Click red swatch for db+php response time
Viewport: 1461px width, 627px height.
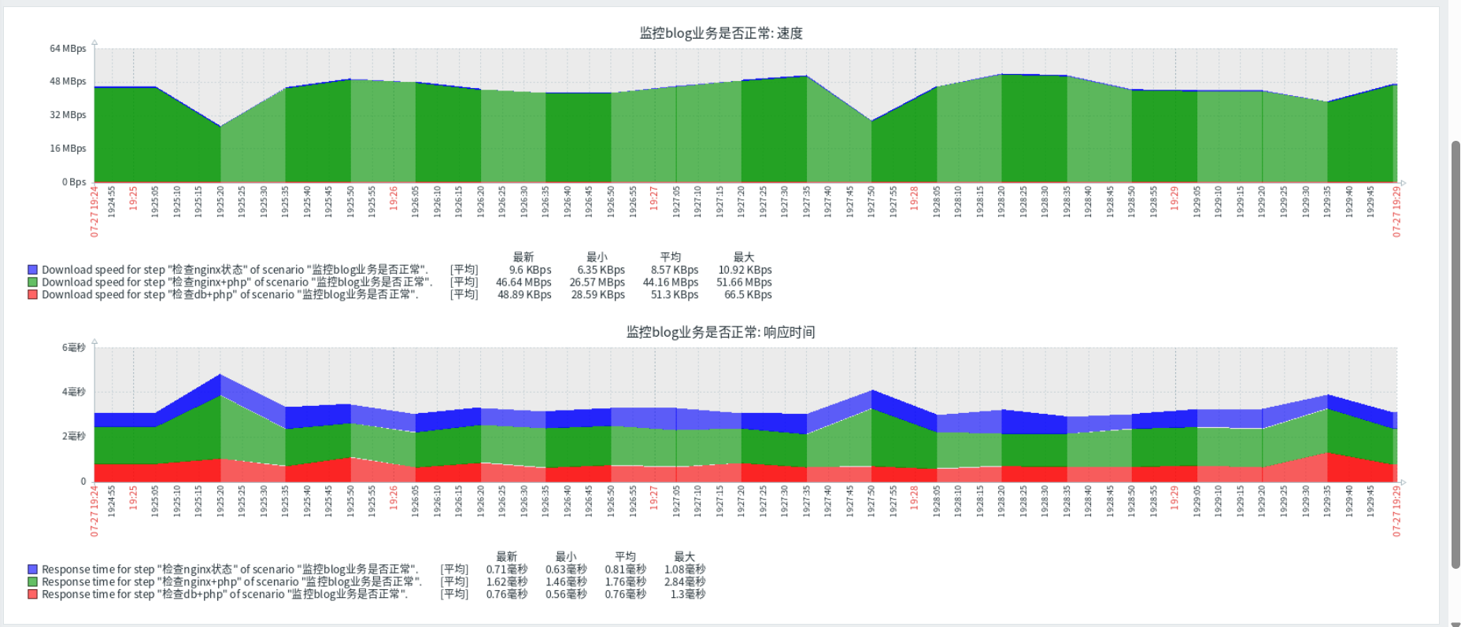point(32,595)
